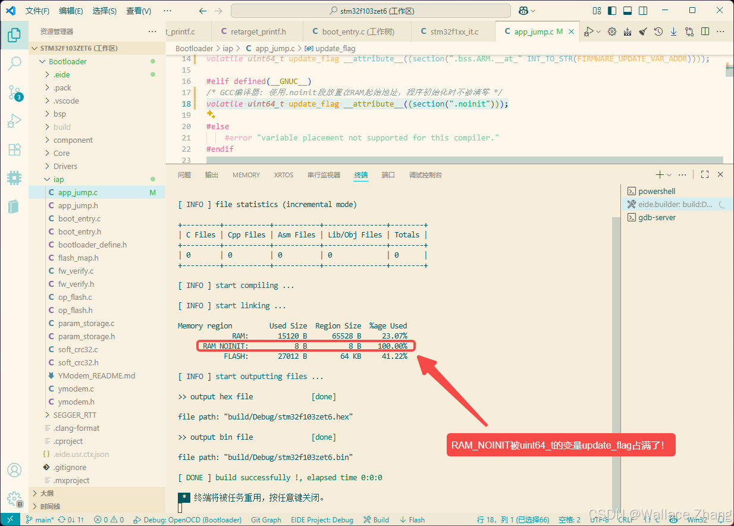Open the EIDE chip icon view
Screen dimensions: 734x526
[14, 178]
